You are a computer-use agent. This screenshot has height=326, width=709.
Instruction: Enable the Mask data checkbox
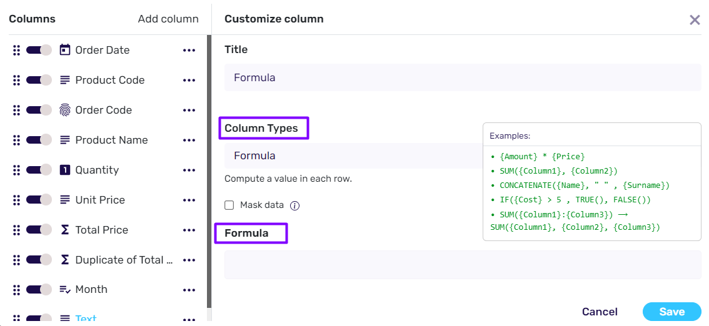point(229,205)
